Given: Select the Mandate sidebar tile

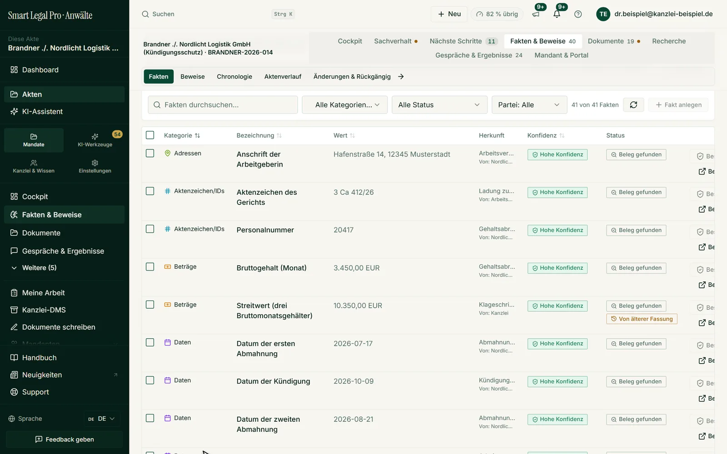Looking at the screenshot, I should tap(34, 140).
